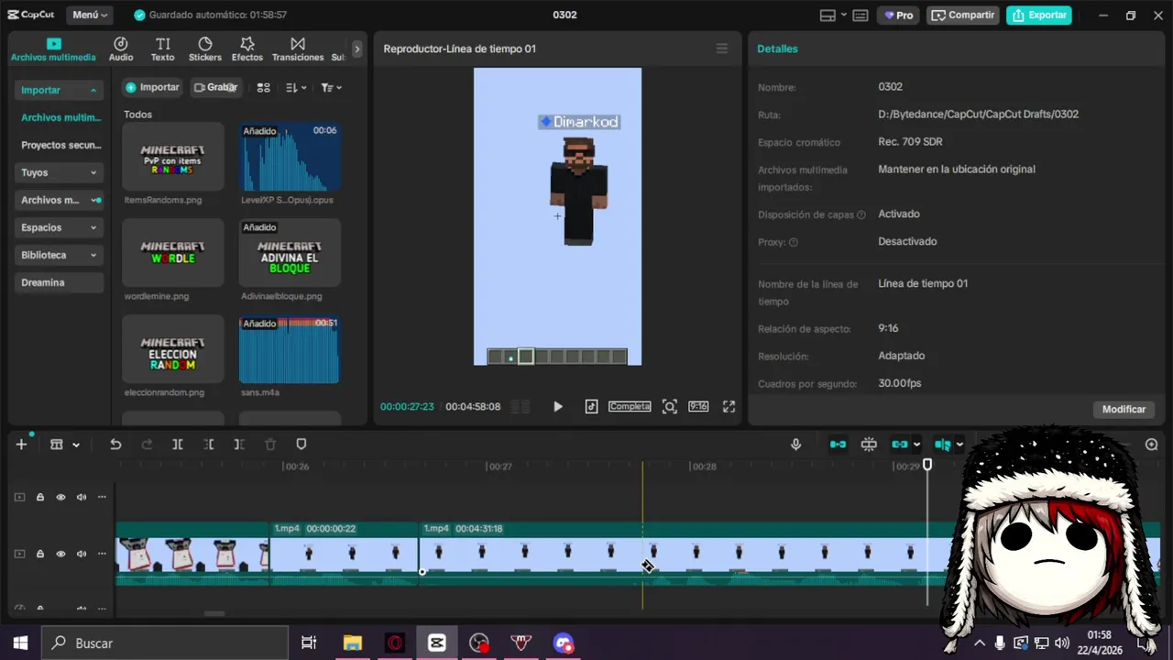Switch to the Stickers tab

[205, 49]
